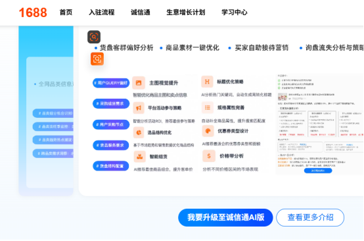Open the 生意增长计划 nav item
The image size is (364, 241).
click(186, 13)
